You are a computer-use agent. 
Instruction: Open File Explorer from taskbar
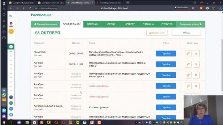coord(27,123)
